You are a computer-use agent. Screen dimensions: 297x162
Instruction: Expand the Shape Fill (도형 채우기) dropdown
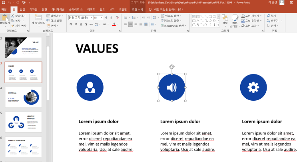pyautogui.click(x=260, y=16)
